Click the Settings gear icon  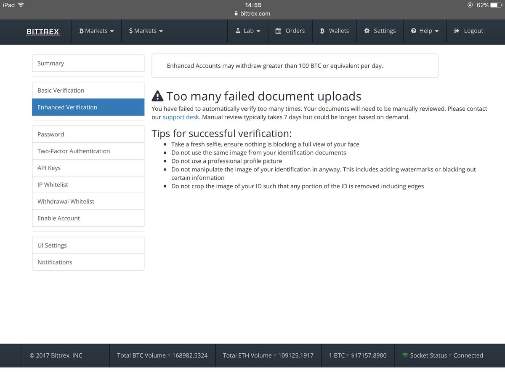coord(367,31)
